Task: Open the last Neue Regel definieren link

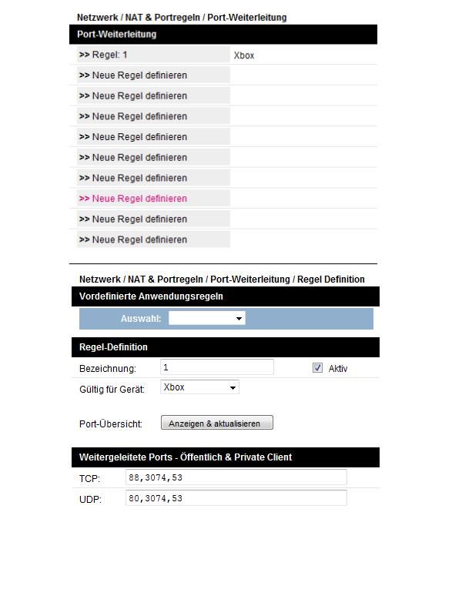Action: (x=139, y=239)
